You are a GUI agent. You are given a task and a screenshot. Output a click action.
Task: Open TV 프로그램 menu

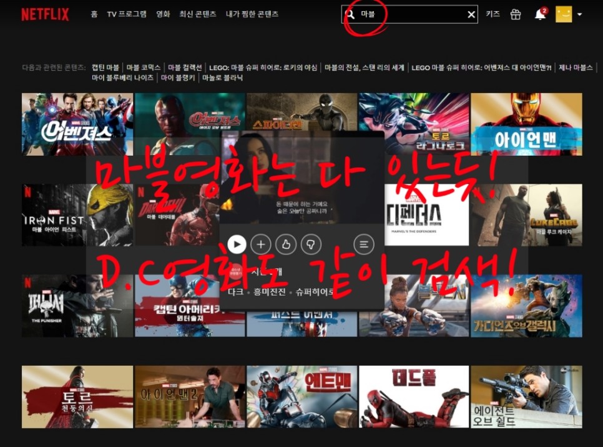click(x=127, y=14)
